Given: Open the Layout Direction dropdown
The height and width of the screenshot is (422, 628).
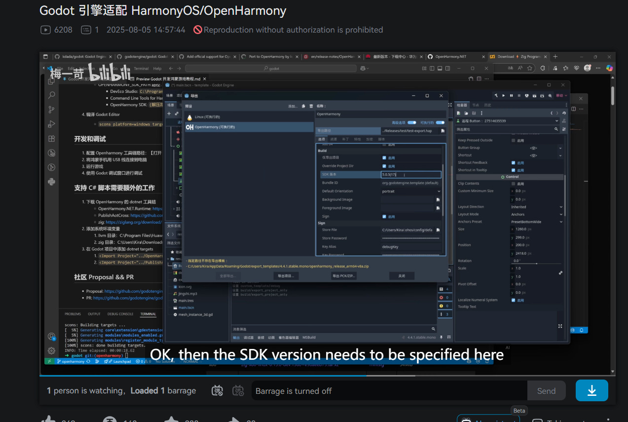Looking at the screenshot, I should tap(537, 207).
